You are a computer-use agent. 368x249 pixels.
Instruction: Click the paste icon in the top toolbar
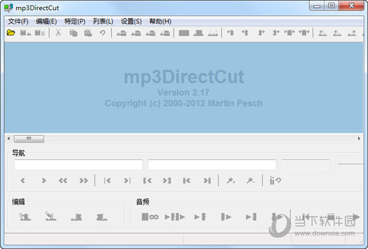point(88,33)
